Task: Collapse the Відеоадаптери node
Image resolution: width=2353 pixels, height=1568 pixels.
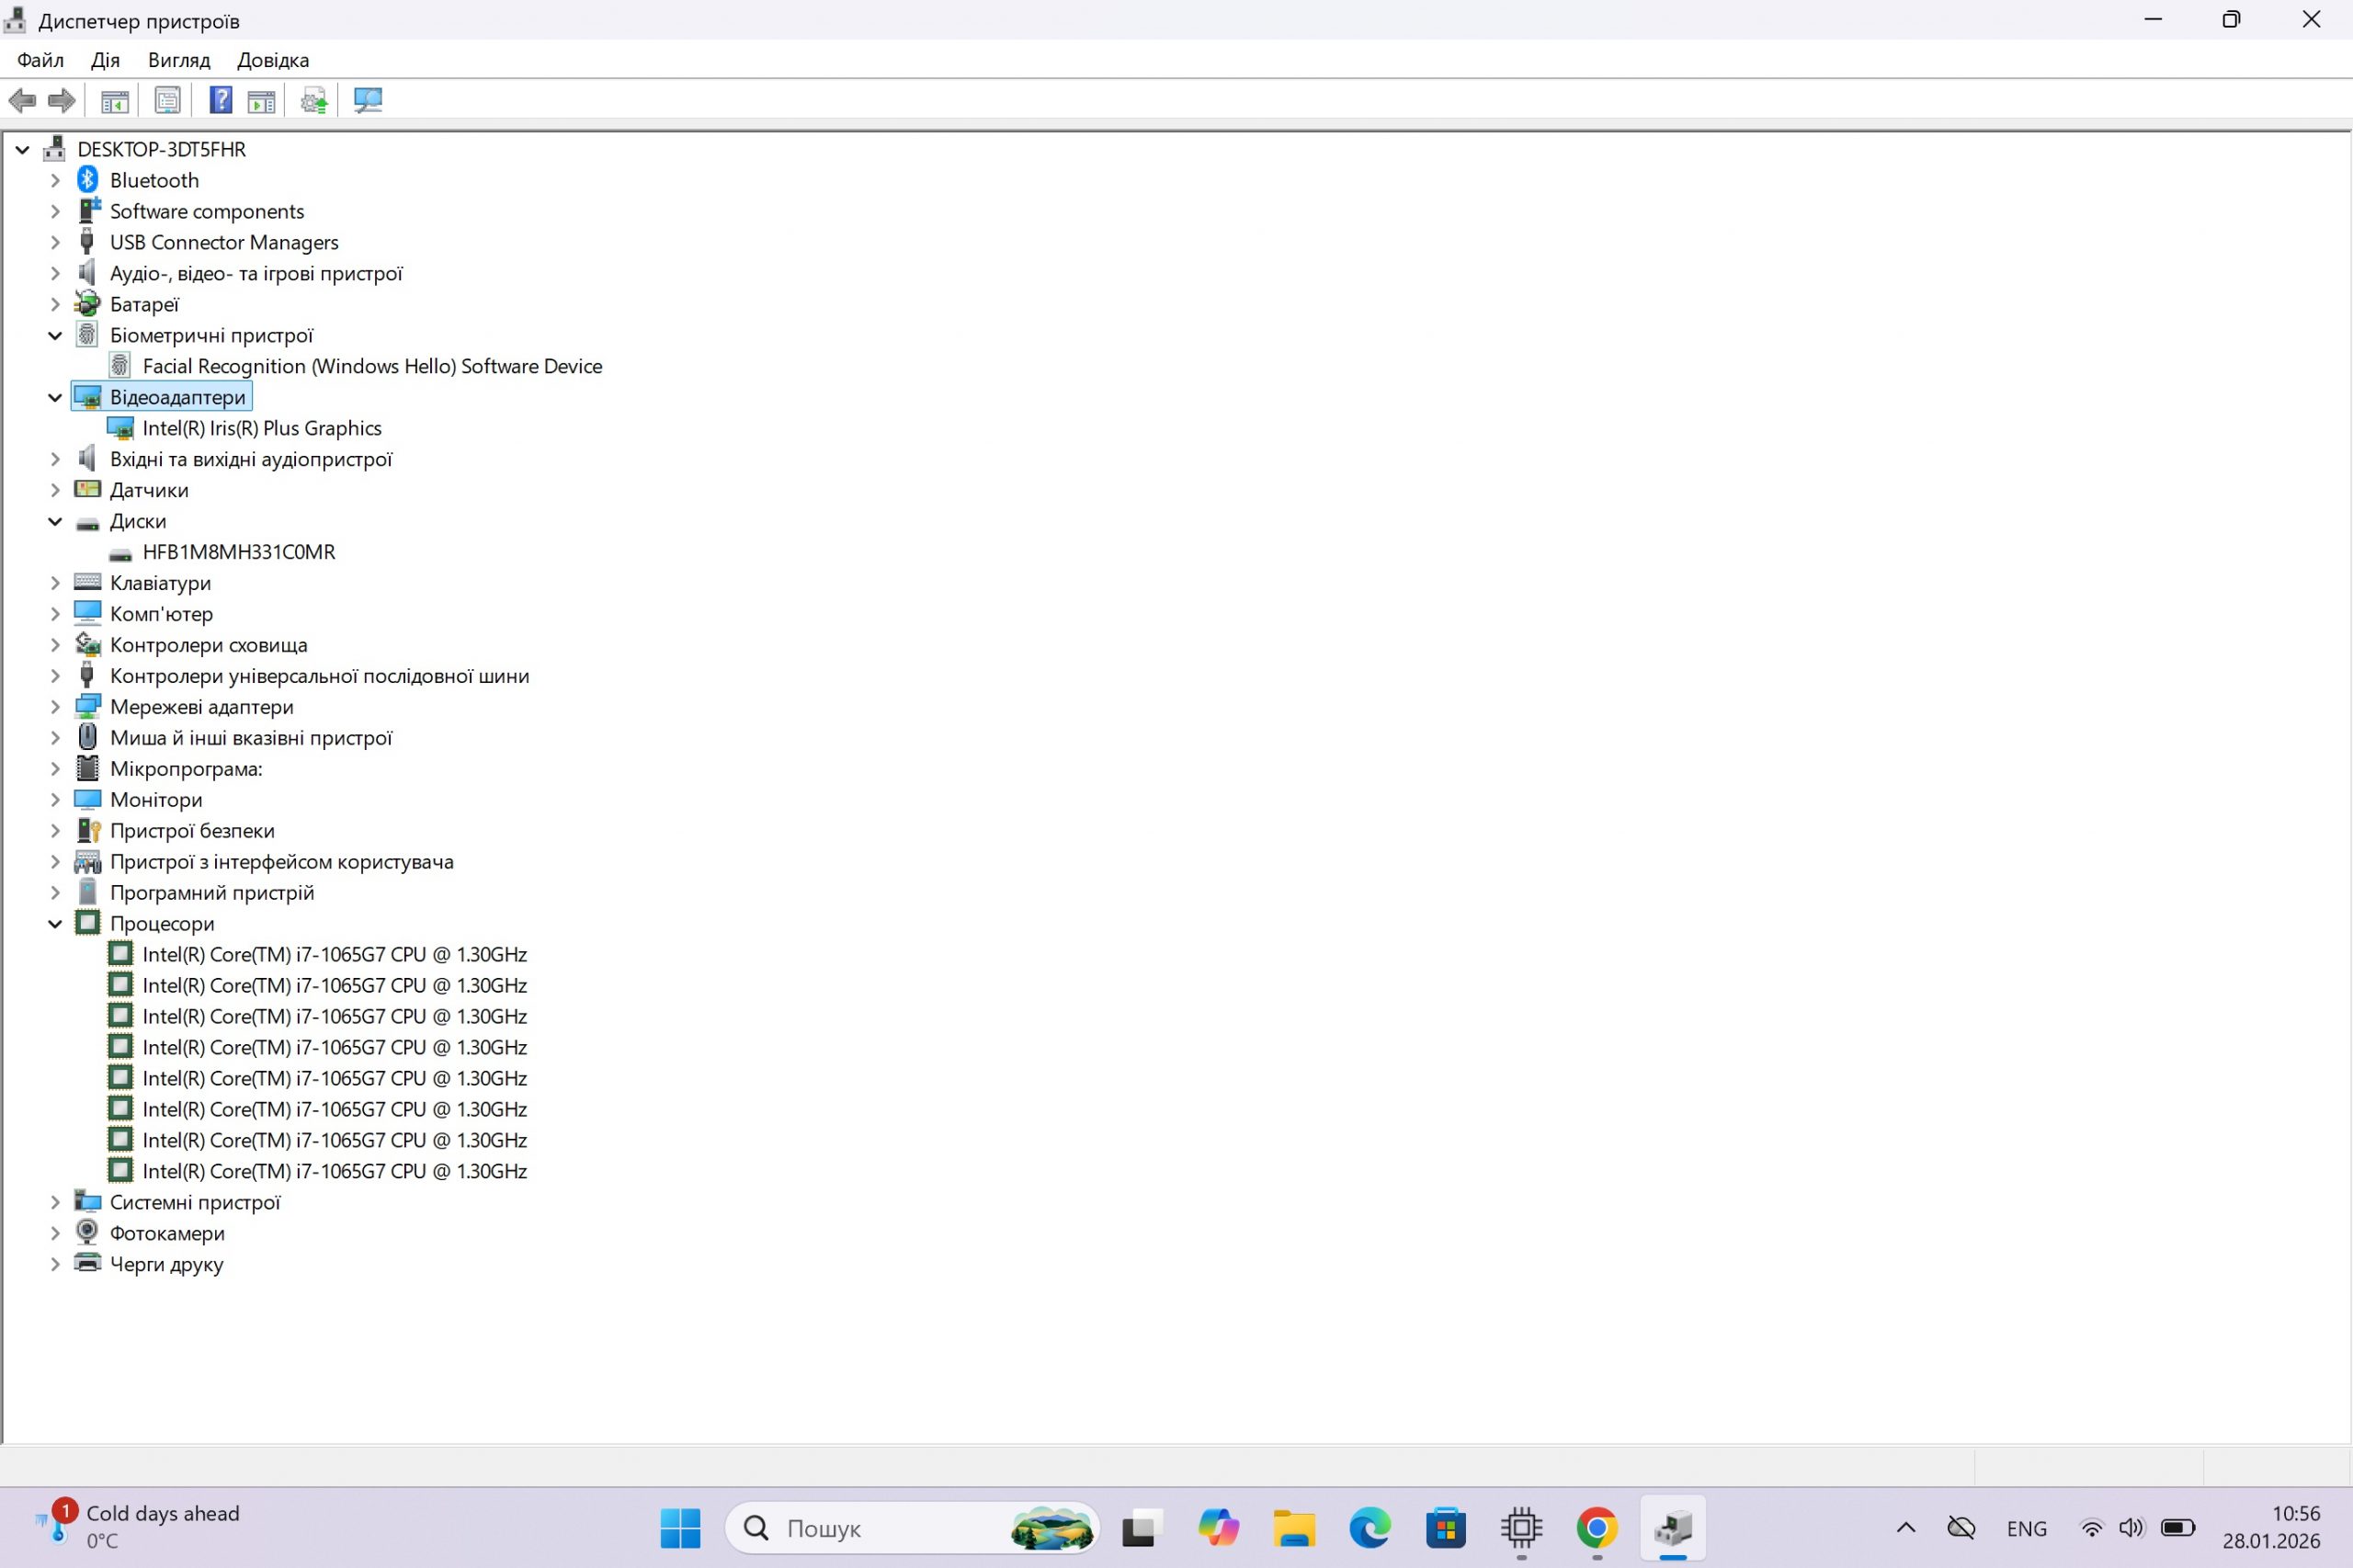Action: [x=55, y=398]
